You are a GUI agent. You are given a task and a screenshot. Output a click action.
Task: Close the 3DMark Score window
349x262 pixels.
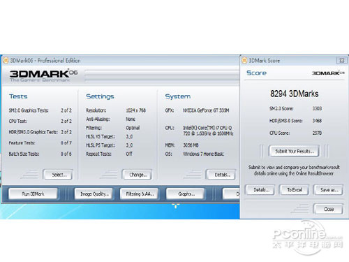(x=342, y=61)
